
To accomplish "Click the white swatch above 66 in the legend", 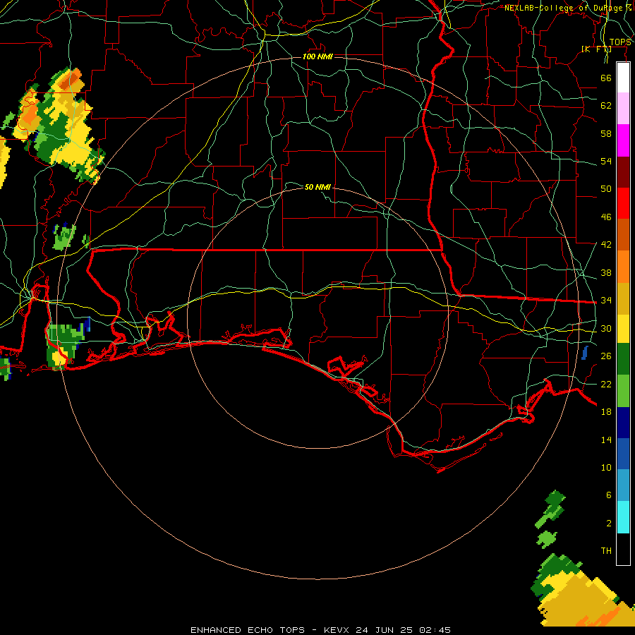I will (623, 78).
